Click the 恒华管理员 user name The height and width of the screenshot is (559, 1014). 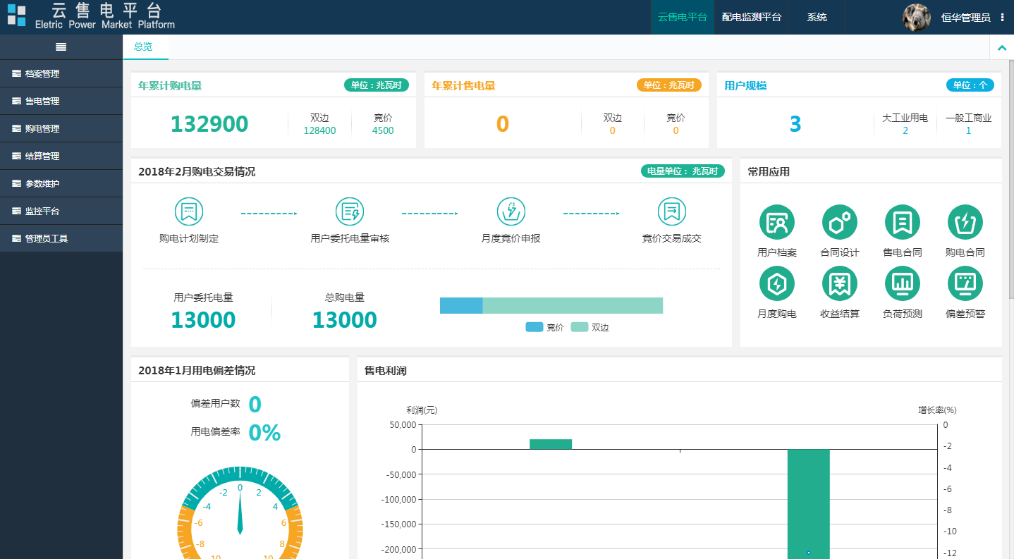[x=965, y=18]
